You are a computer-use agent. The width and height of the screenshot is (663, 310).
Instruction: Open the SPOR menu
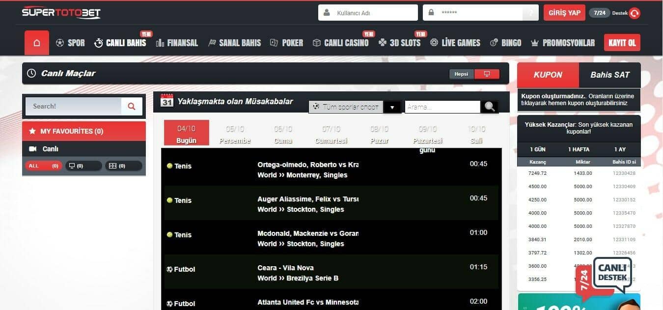70,43
